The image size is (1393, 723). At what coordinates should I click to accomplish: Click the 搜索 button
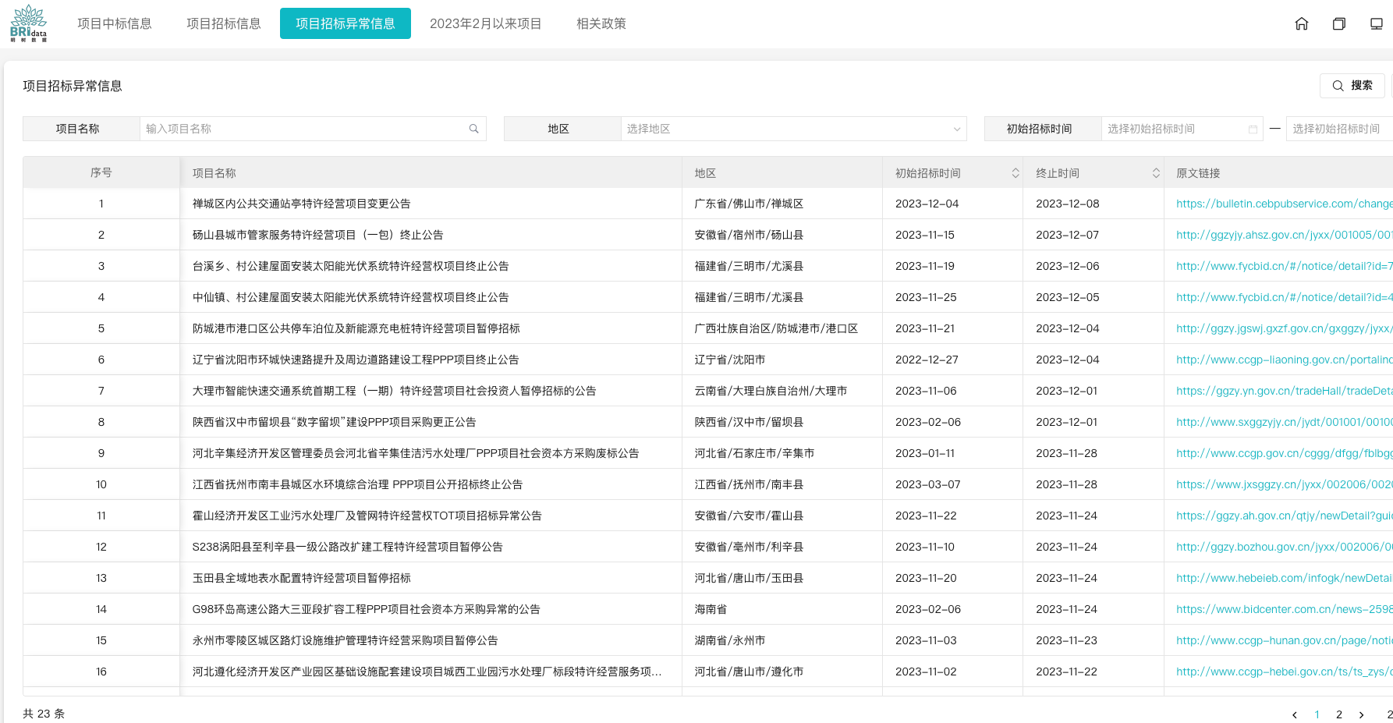(x=1352, y=86)
